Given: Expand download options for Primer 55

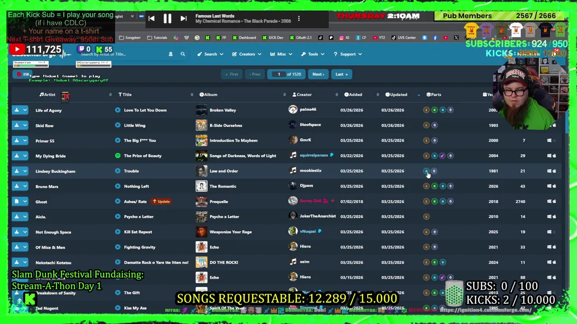Looking at the screenshot, I should pos(25,141).
